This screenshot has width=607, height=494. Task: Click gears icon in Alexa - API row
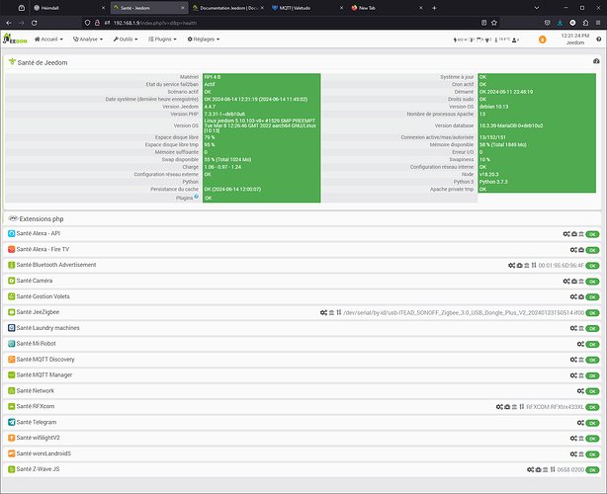(x=566, y=234)
